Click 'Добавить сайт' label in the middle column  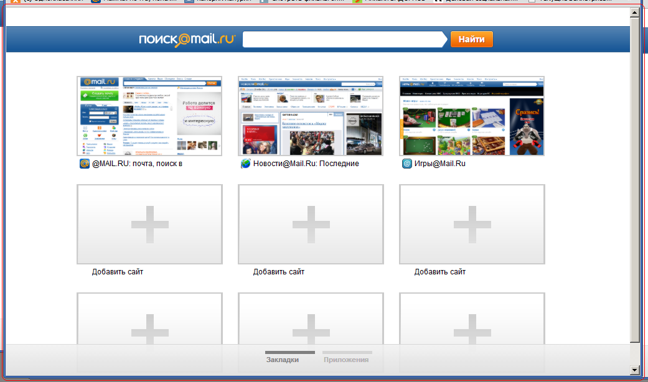coord(278,272)
